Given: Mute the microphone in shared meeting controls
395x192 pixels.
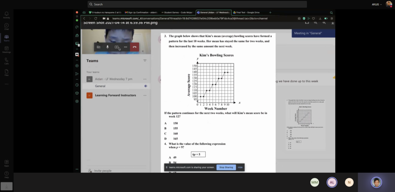Looking at the screenshot, I should tap(108, 47).
